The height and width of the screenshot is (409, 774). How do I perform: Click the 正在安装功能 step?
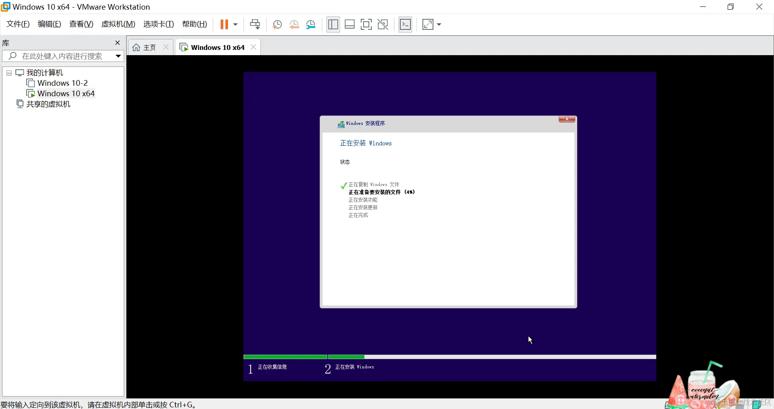coord(363,200)
